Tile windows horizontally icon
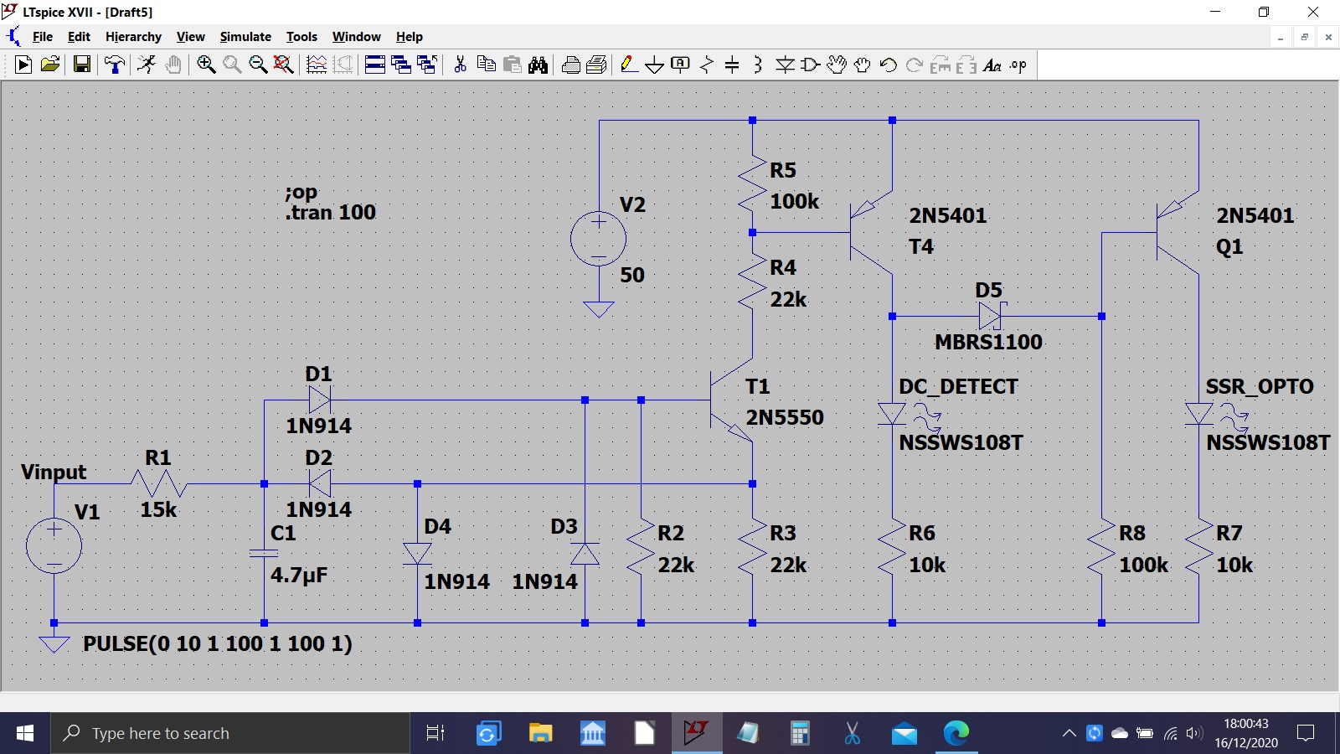 375,65
